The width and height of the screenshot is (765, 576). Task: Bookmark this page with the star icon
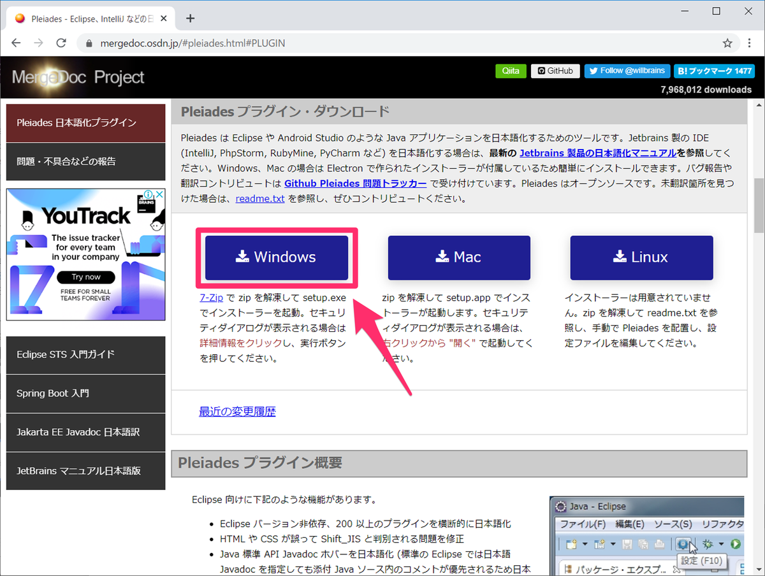[x=727, y=43]
